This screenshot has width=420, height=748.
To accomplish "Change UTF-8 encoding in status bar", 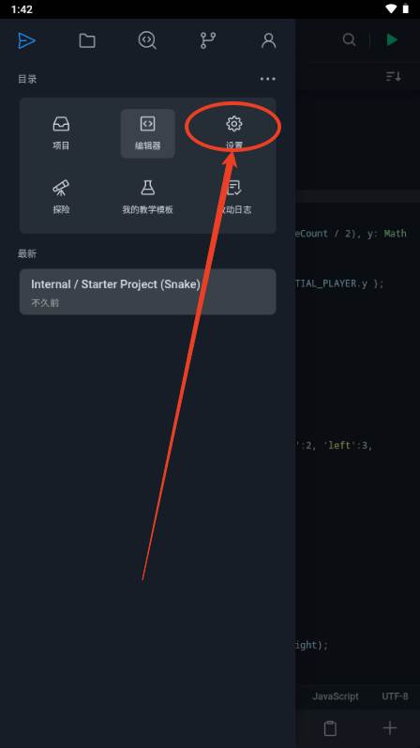I will coord(395,696).
